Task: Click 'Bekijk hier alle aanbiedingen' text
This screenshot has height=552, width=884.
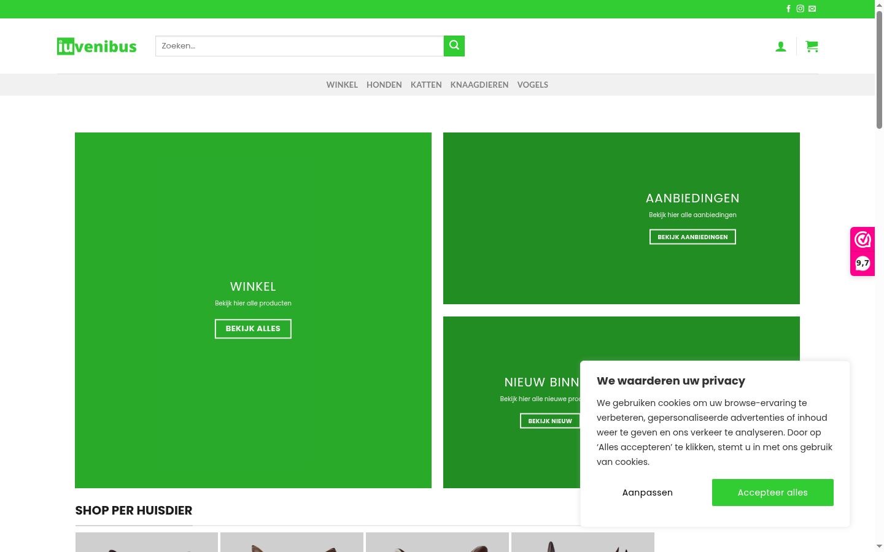Action: pyautogui.click(x=692, y=215)
